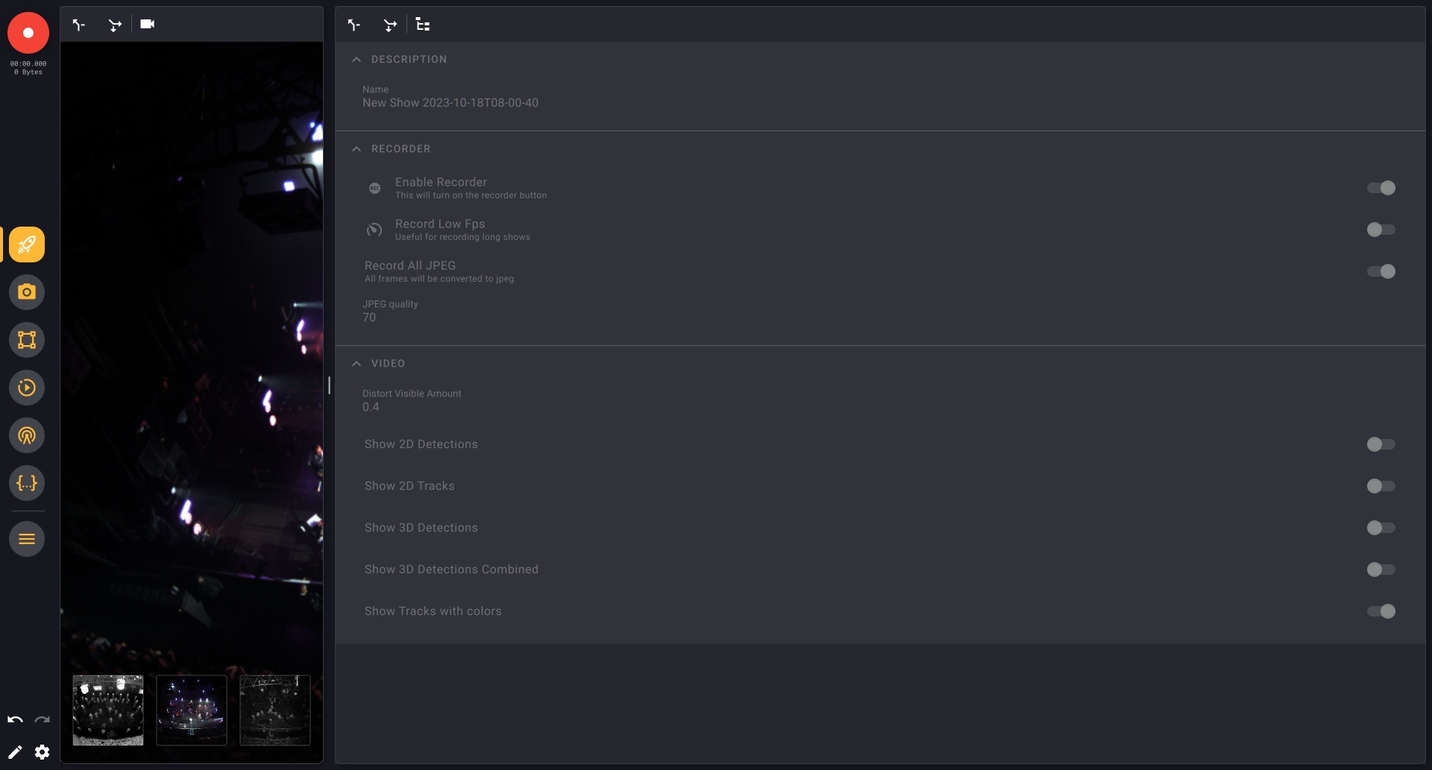Collapse the DESCRIPTION section
This screenshot has width=1432, height=770.
[357, 60]
